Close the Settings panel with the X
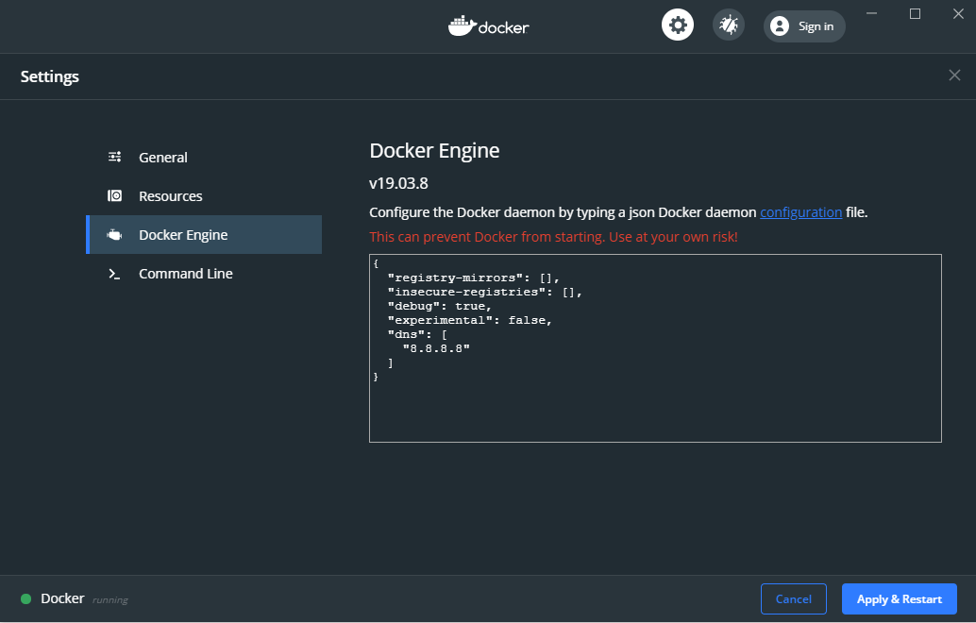This screenshot has height=623, width=976. click(954, 76)
